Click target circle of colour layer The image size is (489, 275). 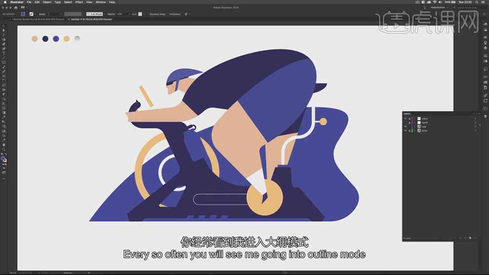(x=476, y=118)
